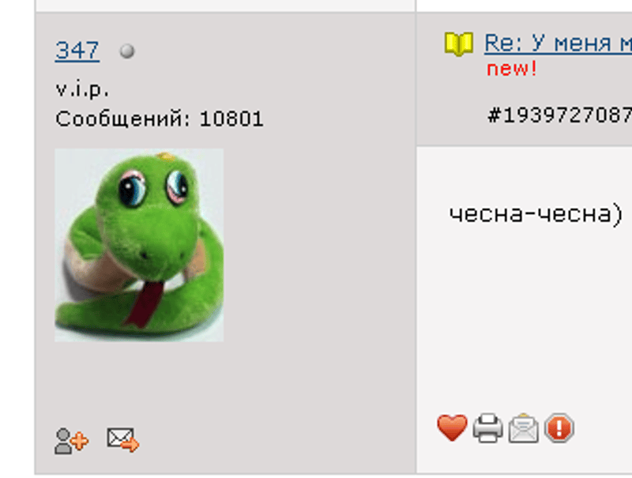Image resolution: width=632 pixels, height=478 pixels.
Task: Print the post using printer icon
Action: click(x=487, y=427)
